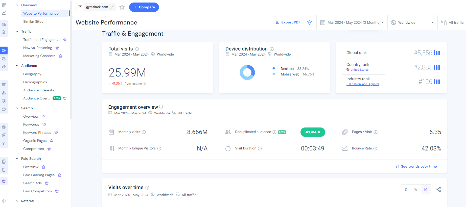
Task: Click the gymshark.com domain field
Action: 96,7
